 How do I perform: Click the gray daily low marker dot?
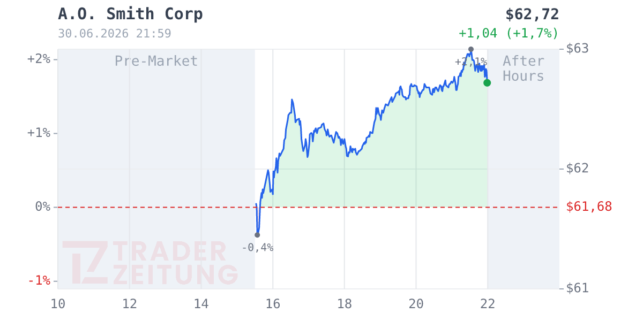point(257,235)
